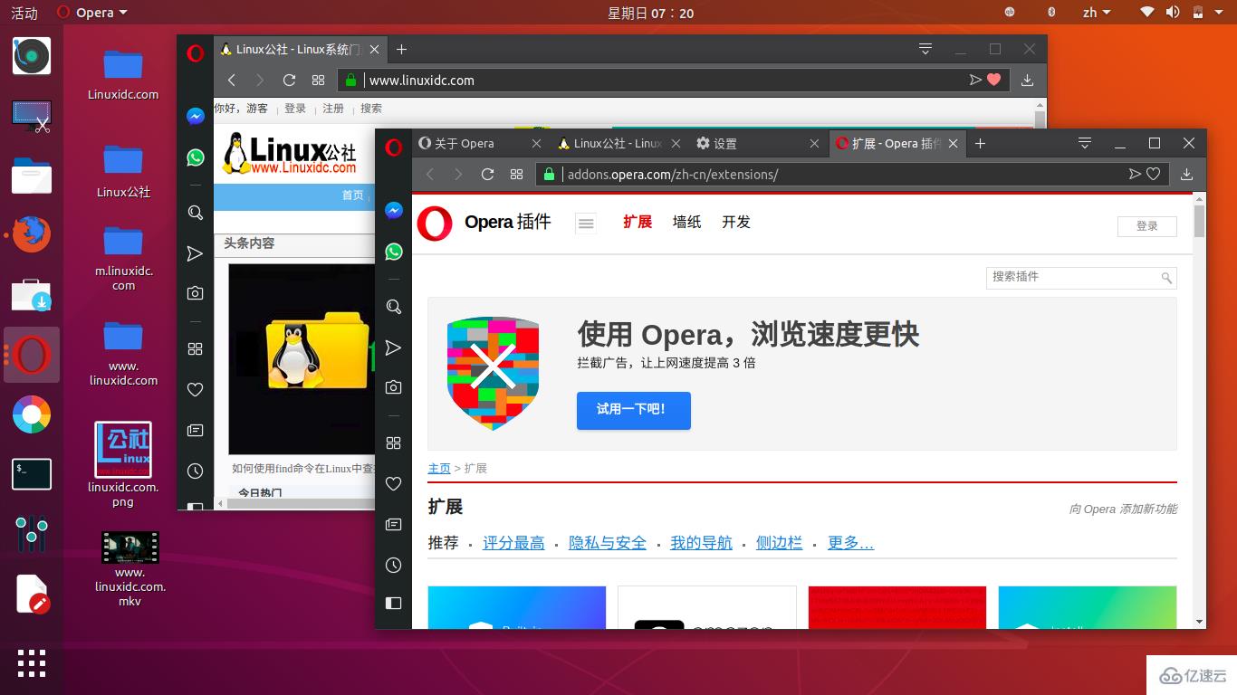This screenshot has width=1237, height=695.
Task: Click heart bookmark icon in back window
Action: coord(993,80)
